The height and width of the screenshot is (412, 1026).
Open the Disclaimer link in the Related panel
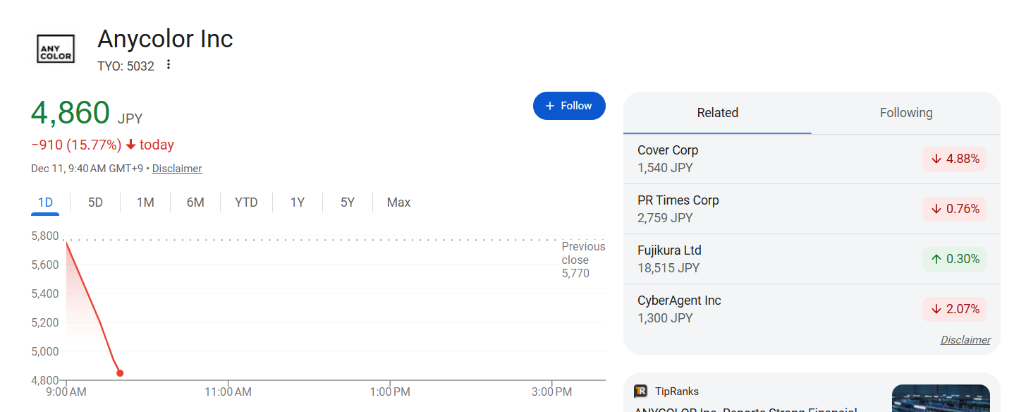[x=965, y=340]
